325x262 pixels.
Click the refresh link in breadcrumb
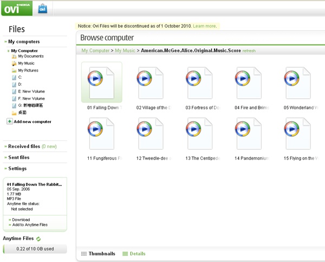[249, 51]
